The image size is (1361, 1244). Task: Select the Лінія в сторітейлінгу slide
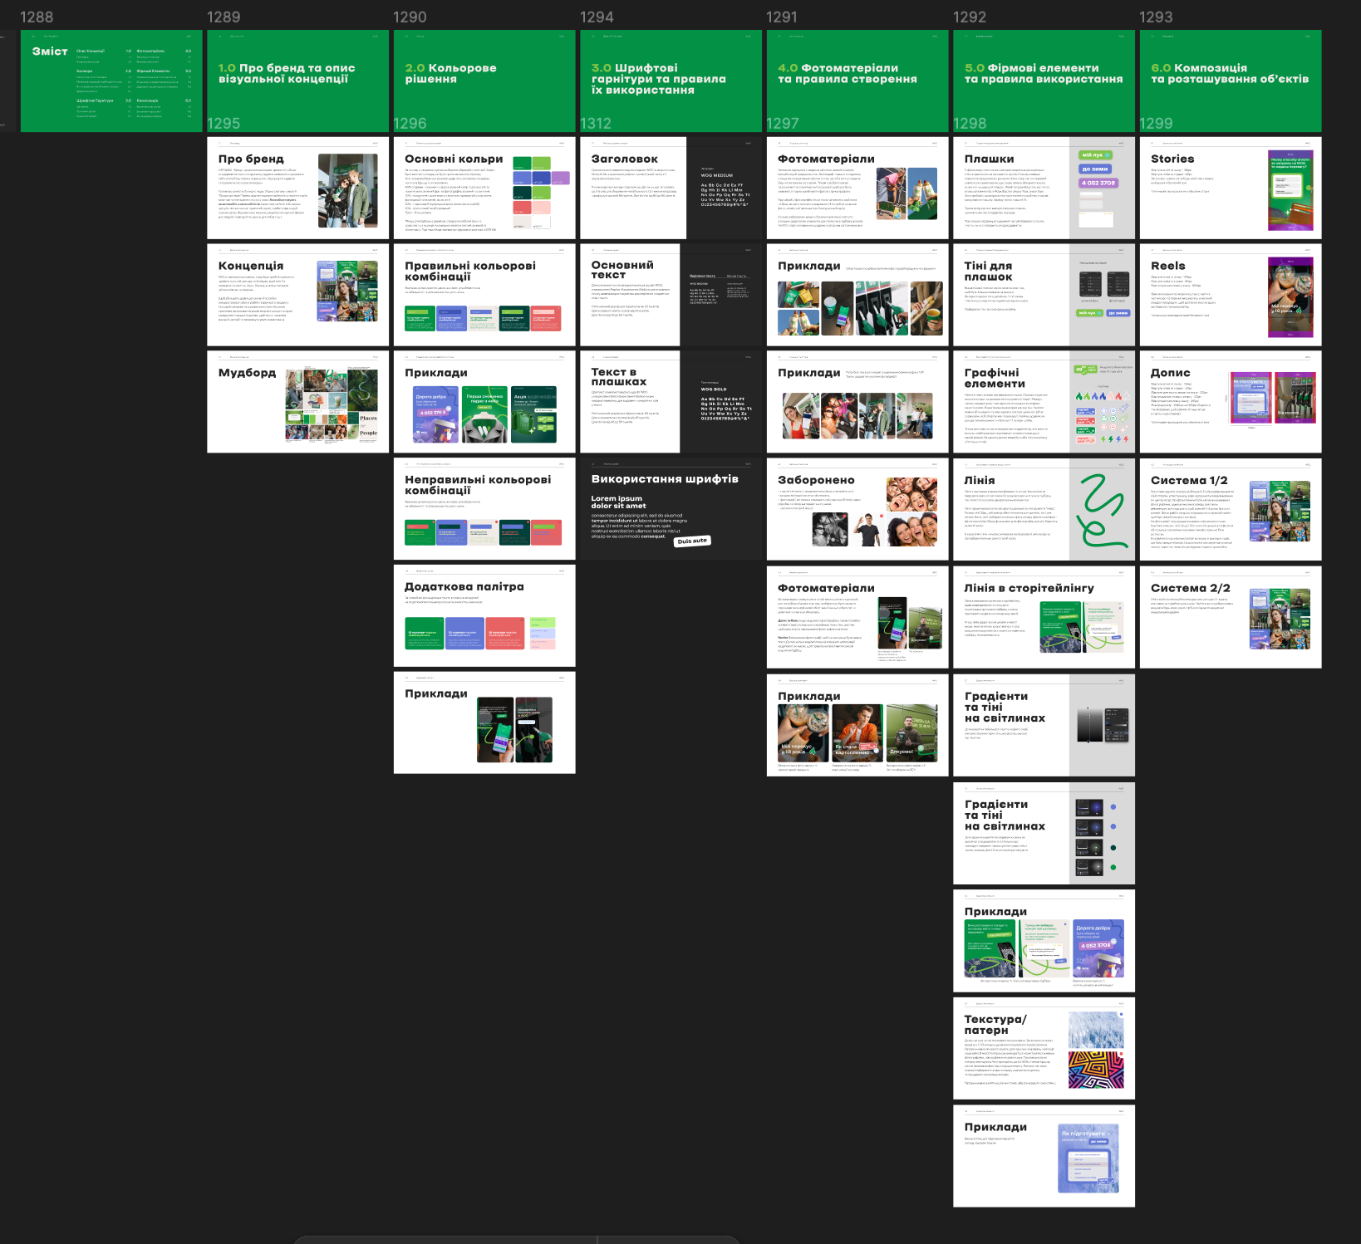pyautogui.click(x=1043, y=617)
